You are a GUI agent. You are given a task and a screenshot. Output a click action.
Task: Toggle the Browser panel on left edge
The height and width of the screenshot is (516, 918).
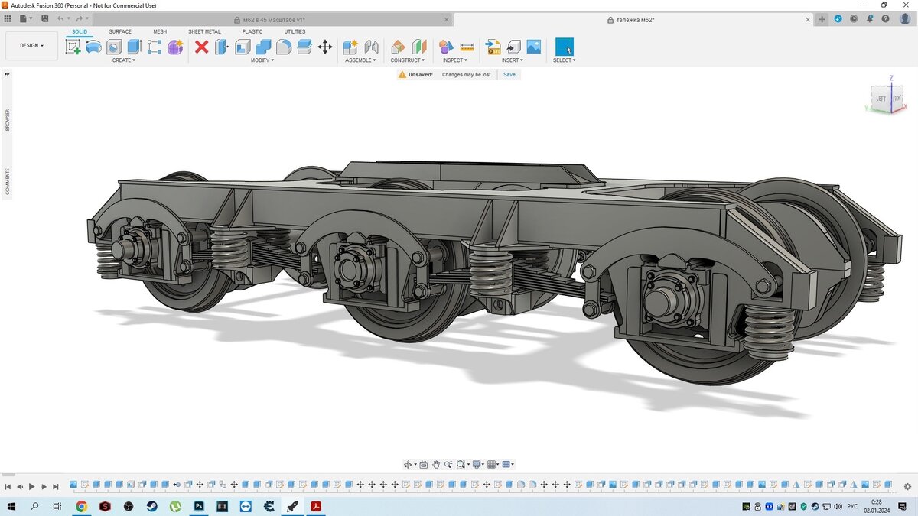click(8, 120)
